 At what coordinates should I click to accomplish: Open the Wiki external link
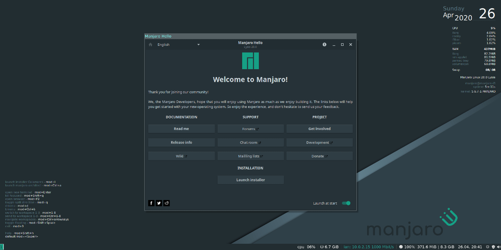coord(181,156)
